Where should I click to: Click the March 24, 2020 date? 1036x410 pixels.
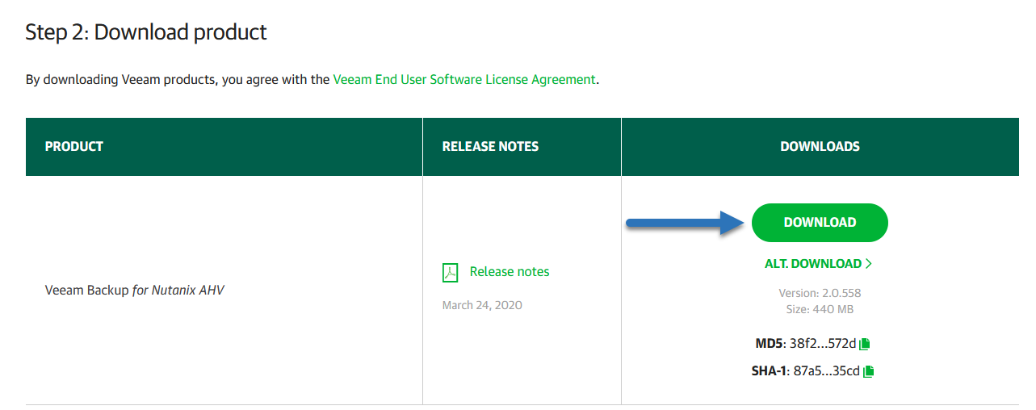(482, 305)
